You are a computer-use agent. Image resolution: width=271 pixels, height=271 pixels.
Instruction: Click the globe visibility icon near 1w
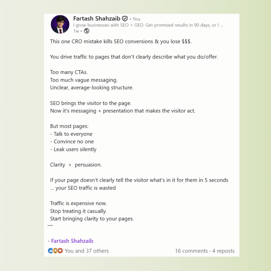87,31
